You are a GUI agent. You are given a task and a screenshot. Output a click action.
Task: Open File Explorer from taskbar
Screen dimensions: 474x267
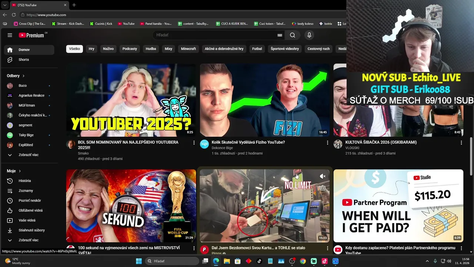[227, 261]
